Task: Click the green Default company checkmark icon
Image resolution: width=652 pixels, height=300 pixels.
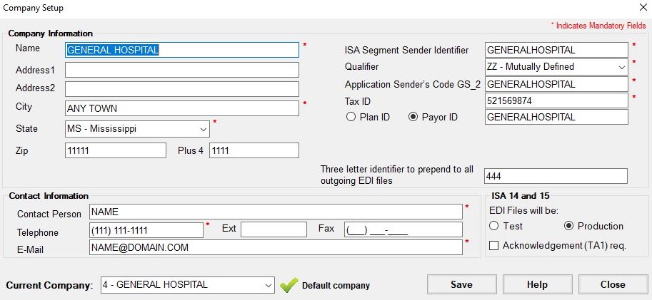Action: (x=289, y=285)
